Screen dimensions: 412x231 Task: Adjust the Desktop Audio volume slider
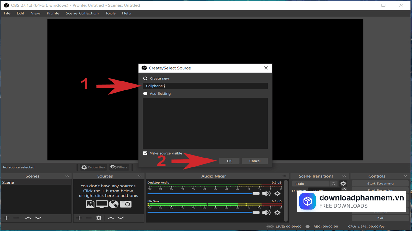point(256,193)
